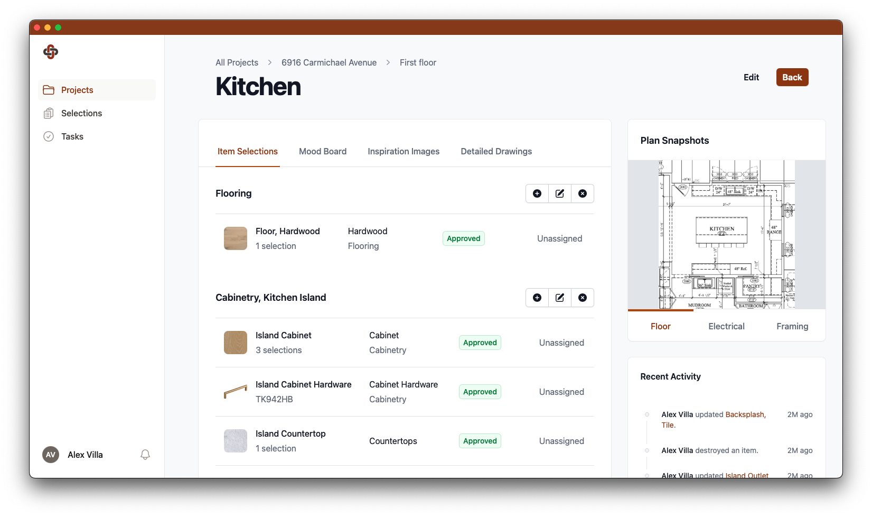Switch to the Mood Board tab
The image size is (872, 517).
[322, 151]
